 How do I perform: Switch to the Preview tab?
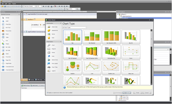[31, 80]
